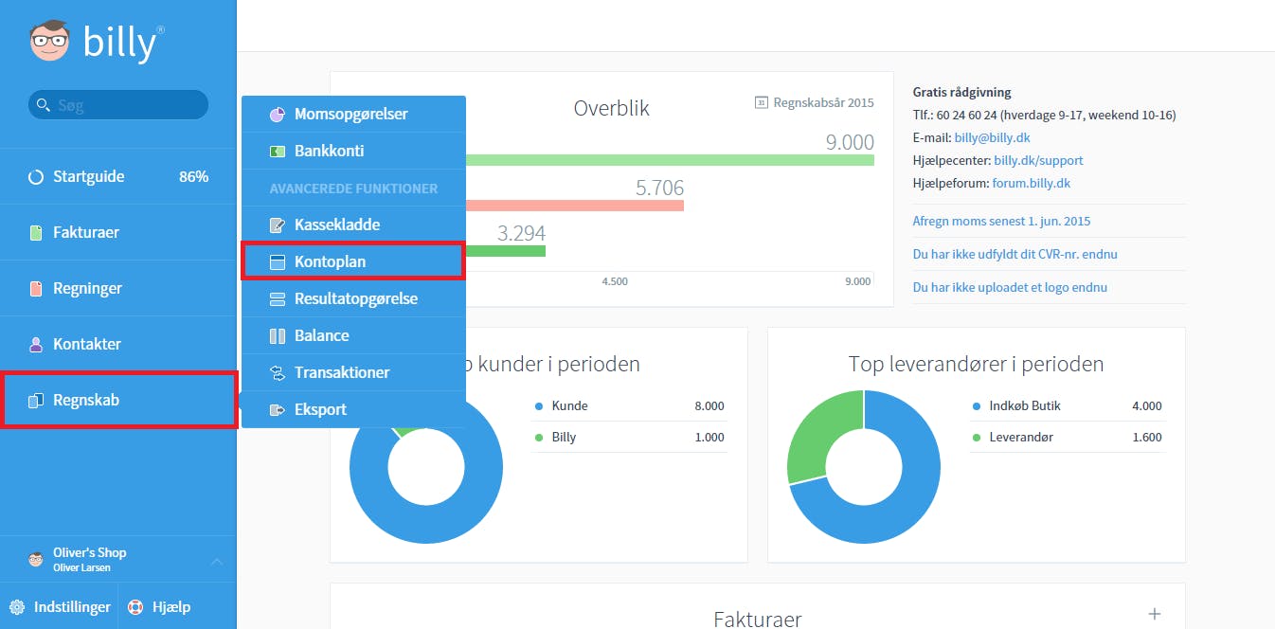The image size is (1275, 629).
Task: Click the Resultatopgørelse icon
Action: coord(278,299)
